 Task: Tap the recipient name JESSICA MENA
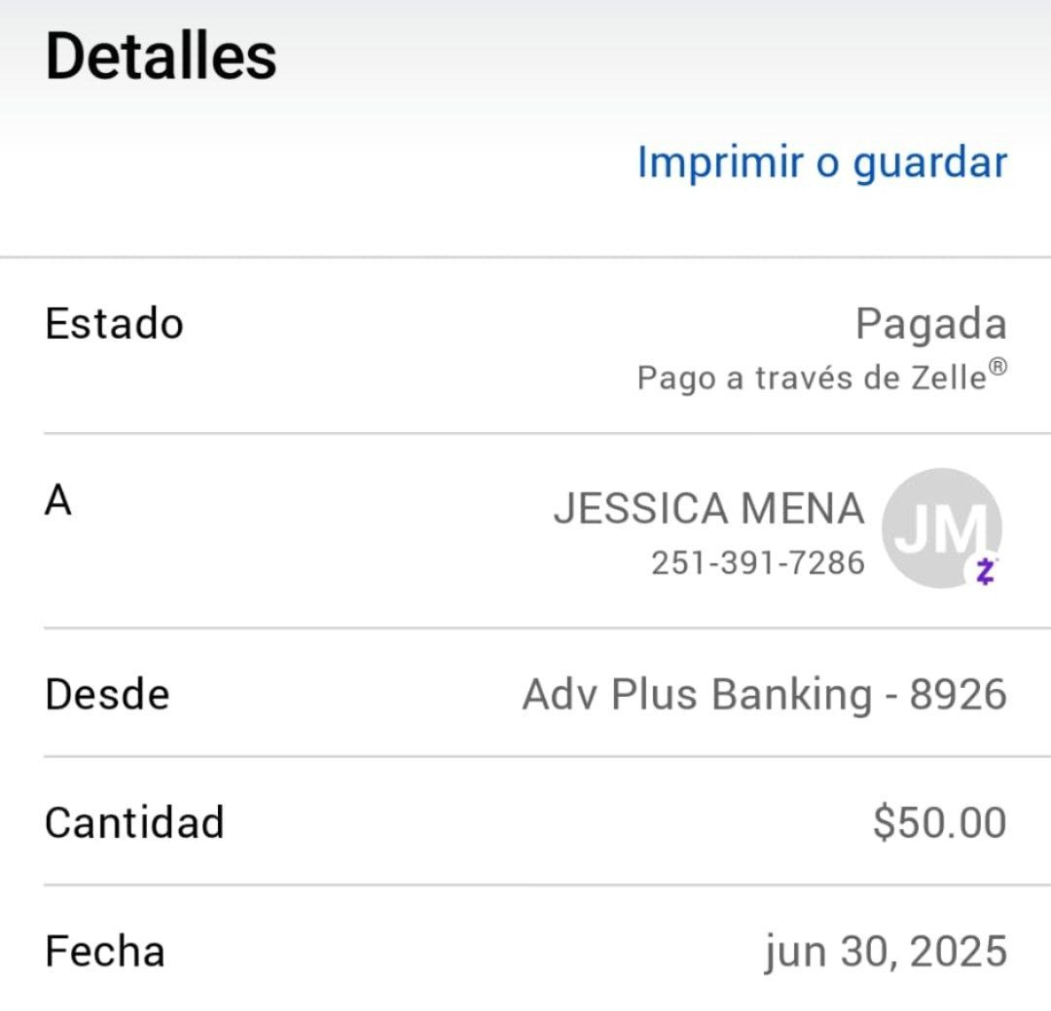[708, 509]
